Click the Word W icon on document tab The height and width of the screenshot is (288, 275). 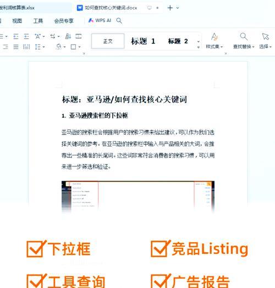[80, 8]
